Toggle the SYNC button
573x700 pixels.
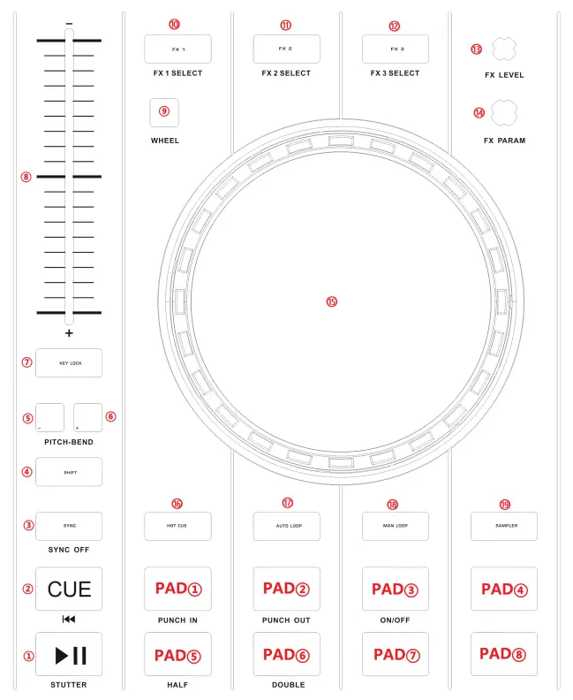click(69, 526)
